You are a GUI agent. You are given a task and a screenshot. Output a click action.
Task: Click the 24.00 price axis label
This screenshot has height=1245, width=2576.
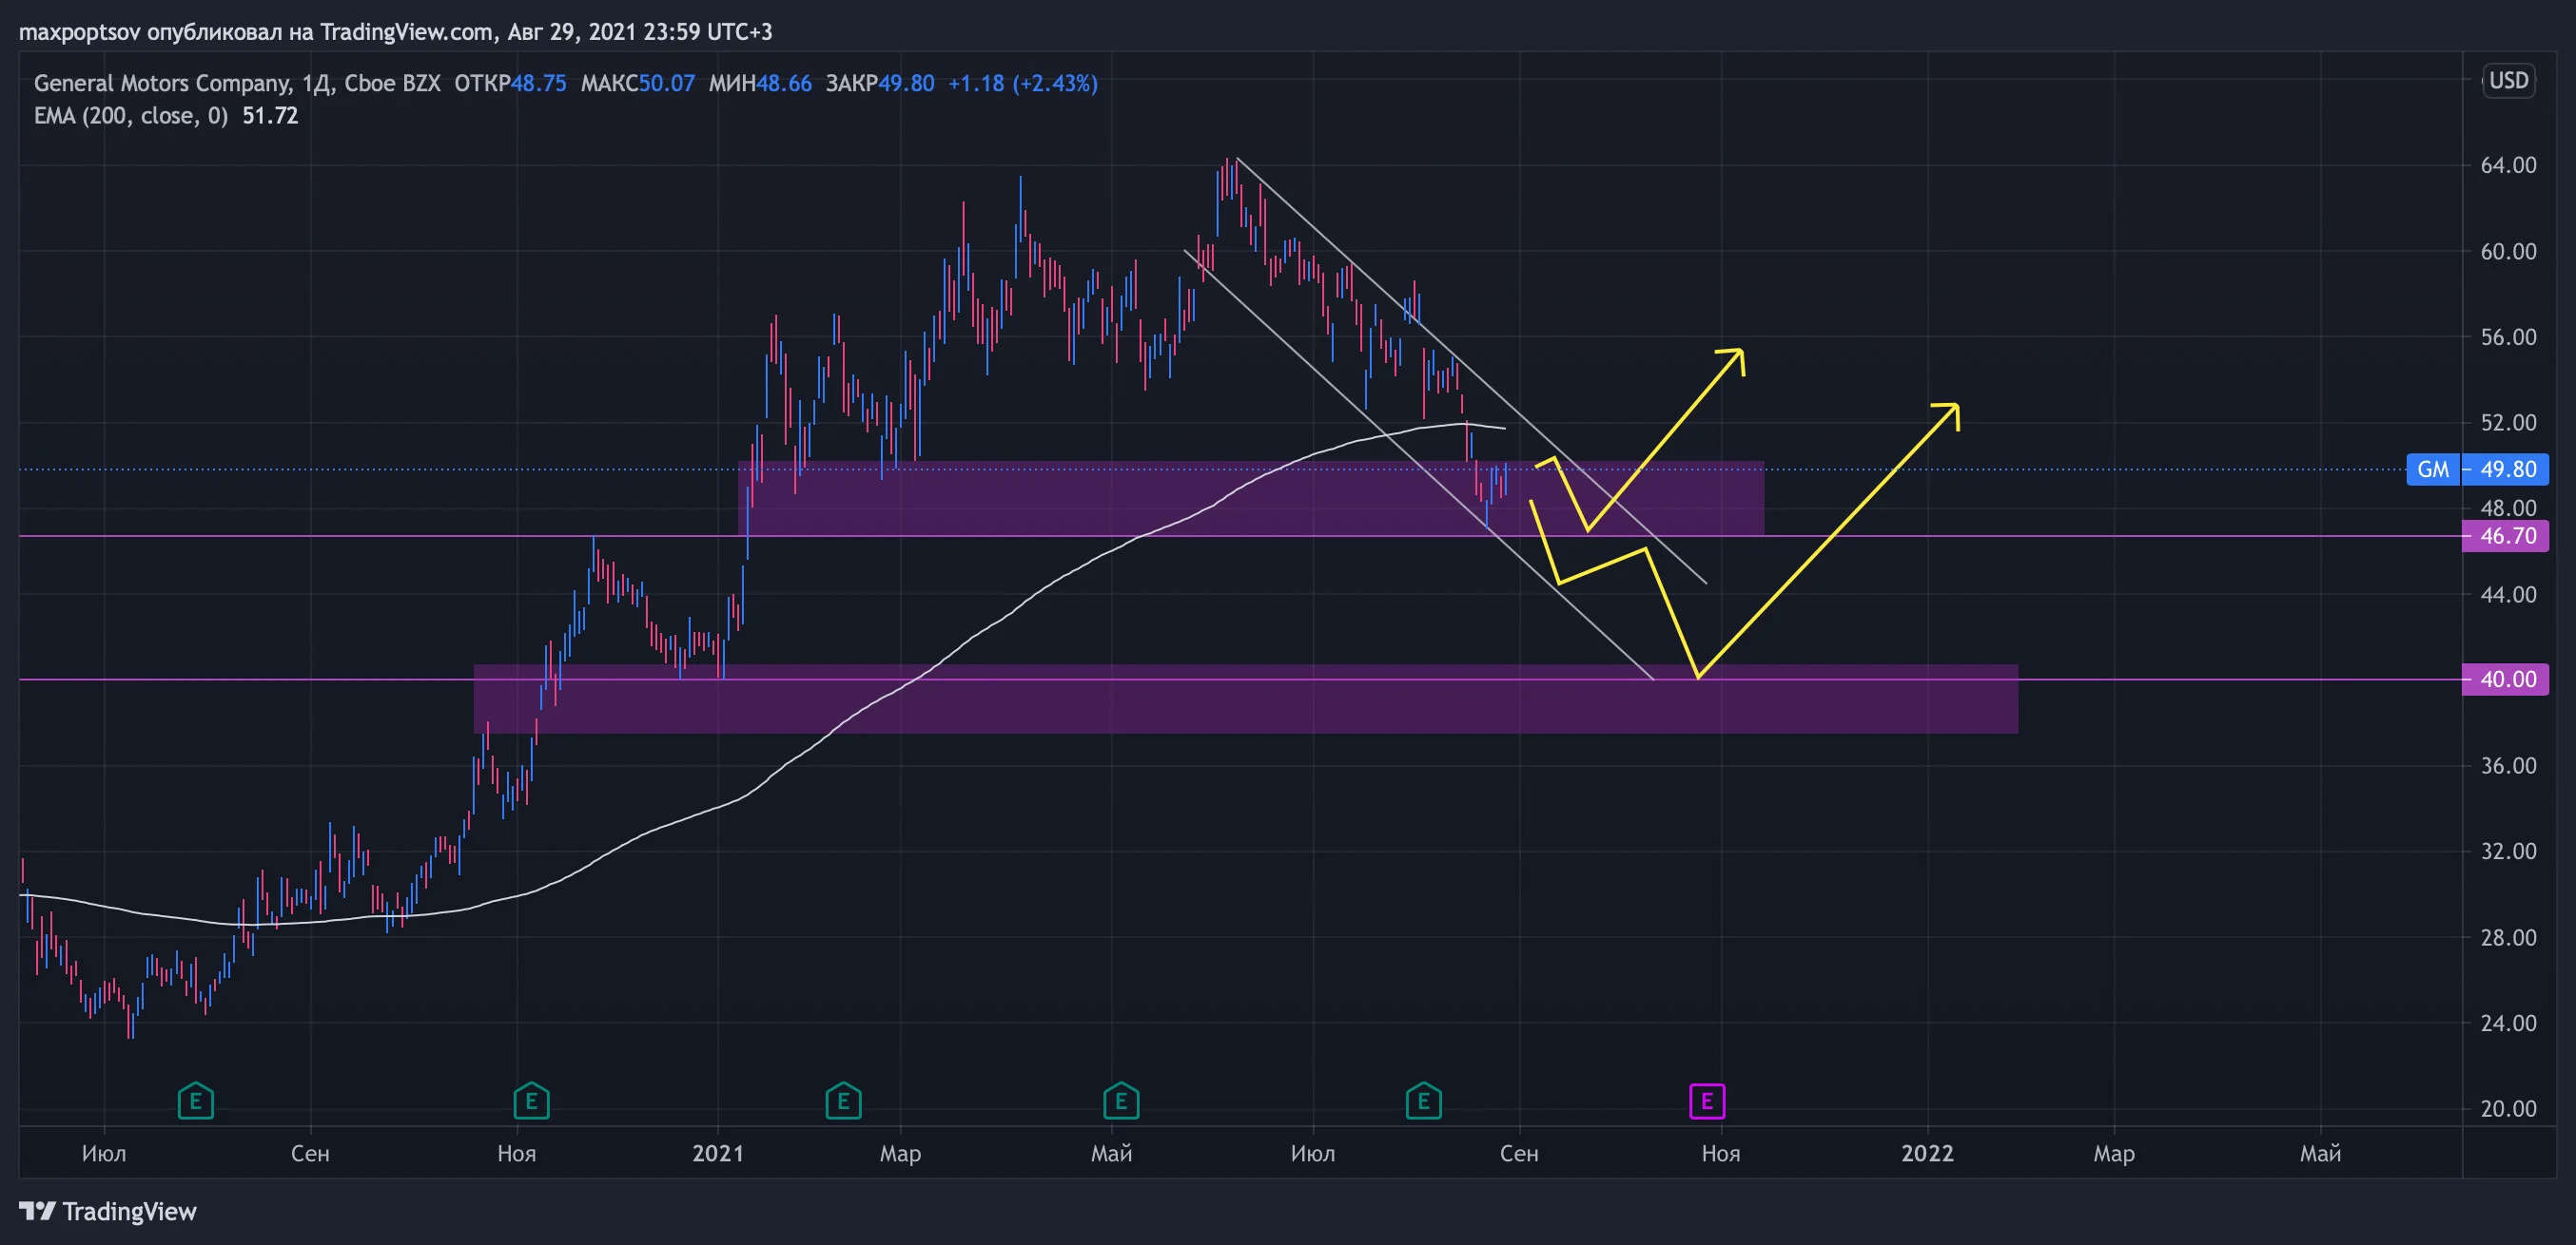2508,1024
